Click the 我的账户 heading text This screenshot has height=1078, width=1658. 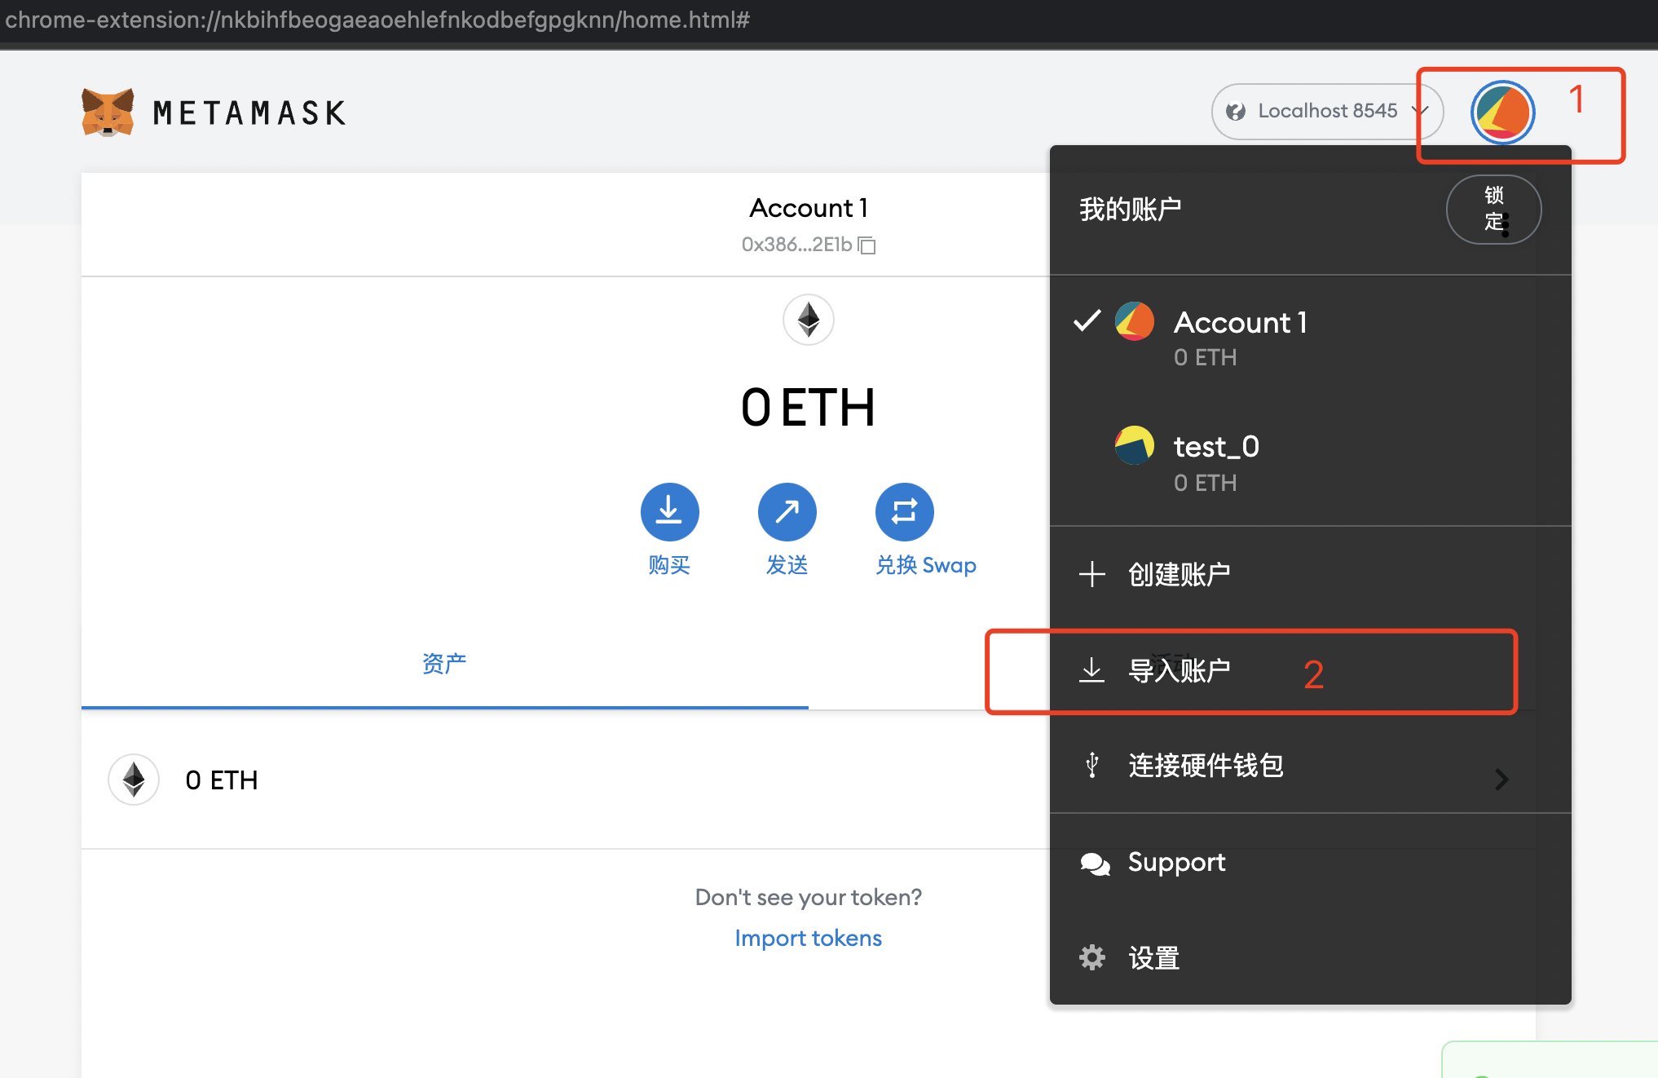click(1130, 210)
